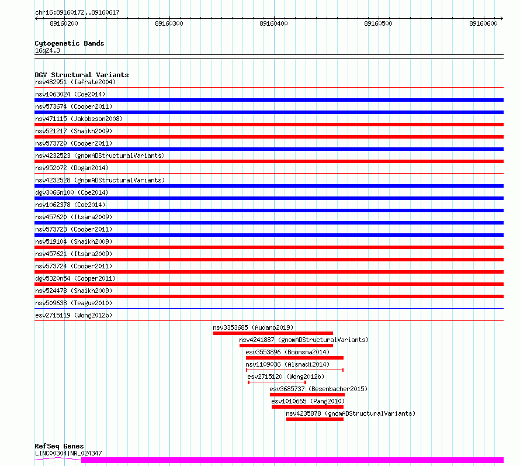The image size is (520, 466).
Task: Select the nsv457621 (Itsara2009) label
Action: tap(74, 254)
